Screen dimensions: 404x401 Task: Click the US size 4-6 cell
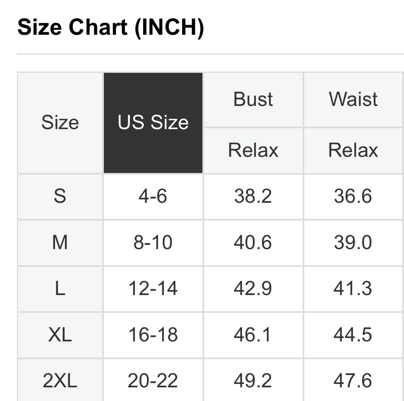coord(153,196)
